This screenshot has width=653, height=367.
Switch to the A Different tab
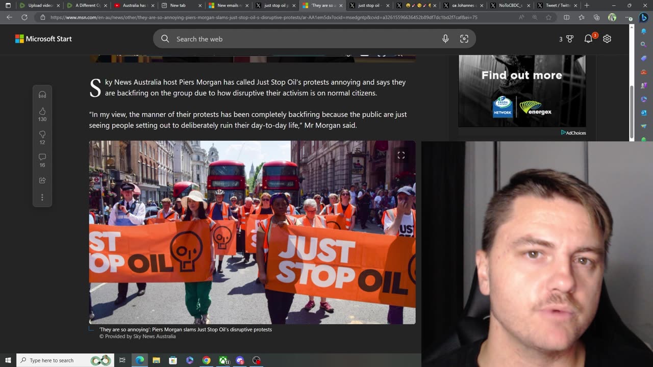coord(87,5)
